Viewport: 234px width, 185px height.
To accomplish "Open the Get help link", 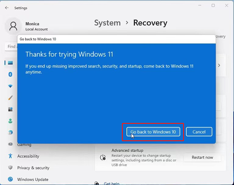I will [112, 183].
